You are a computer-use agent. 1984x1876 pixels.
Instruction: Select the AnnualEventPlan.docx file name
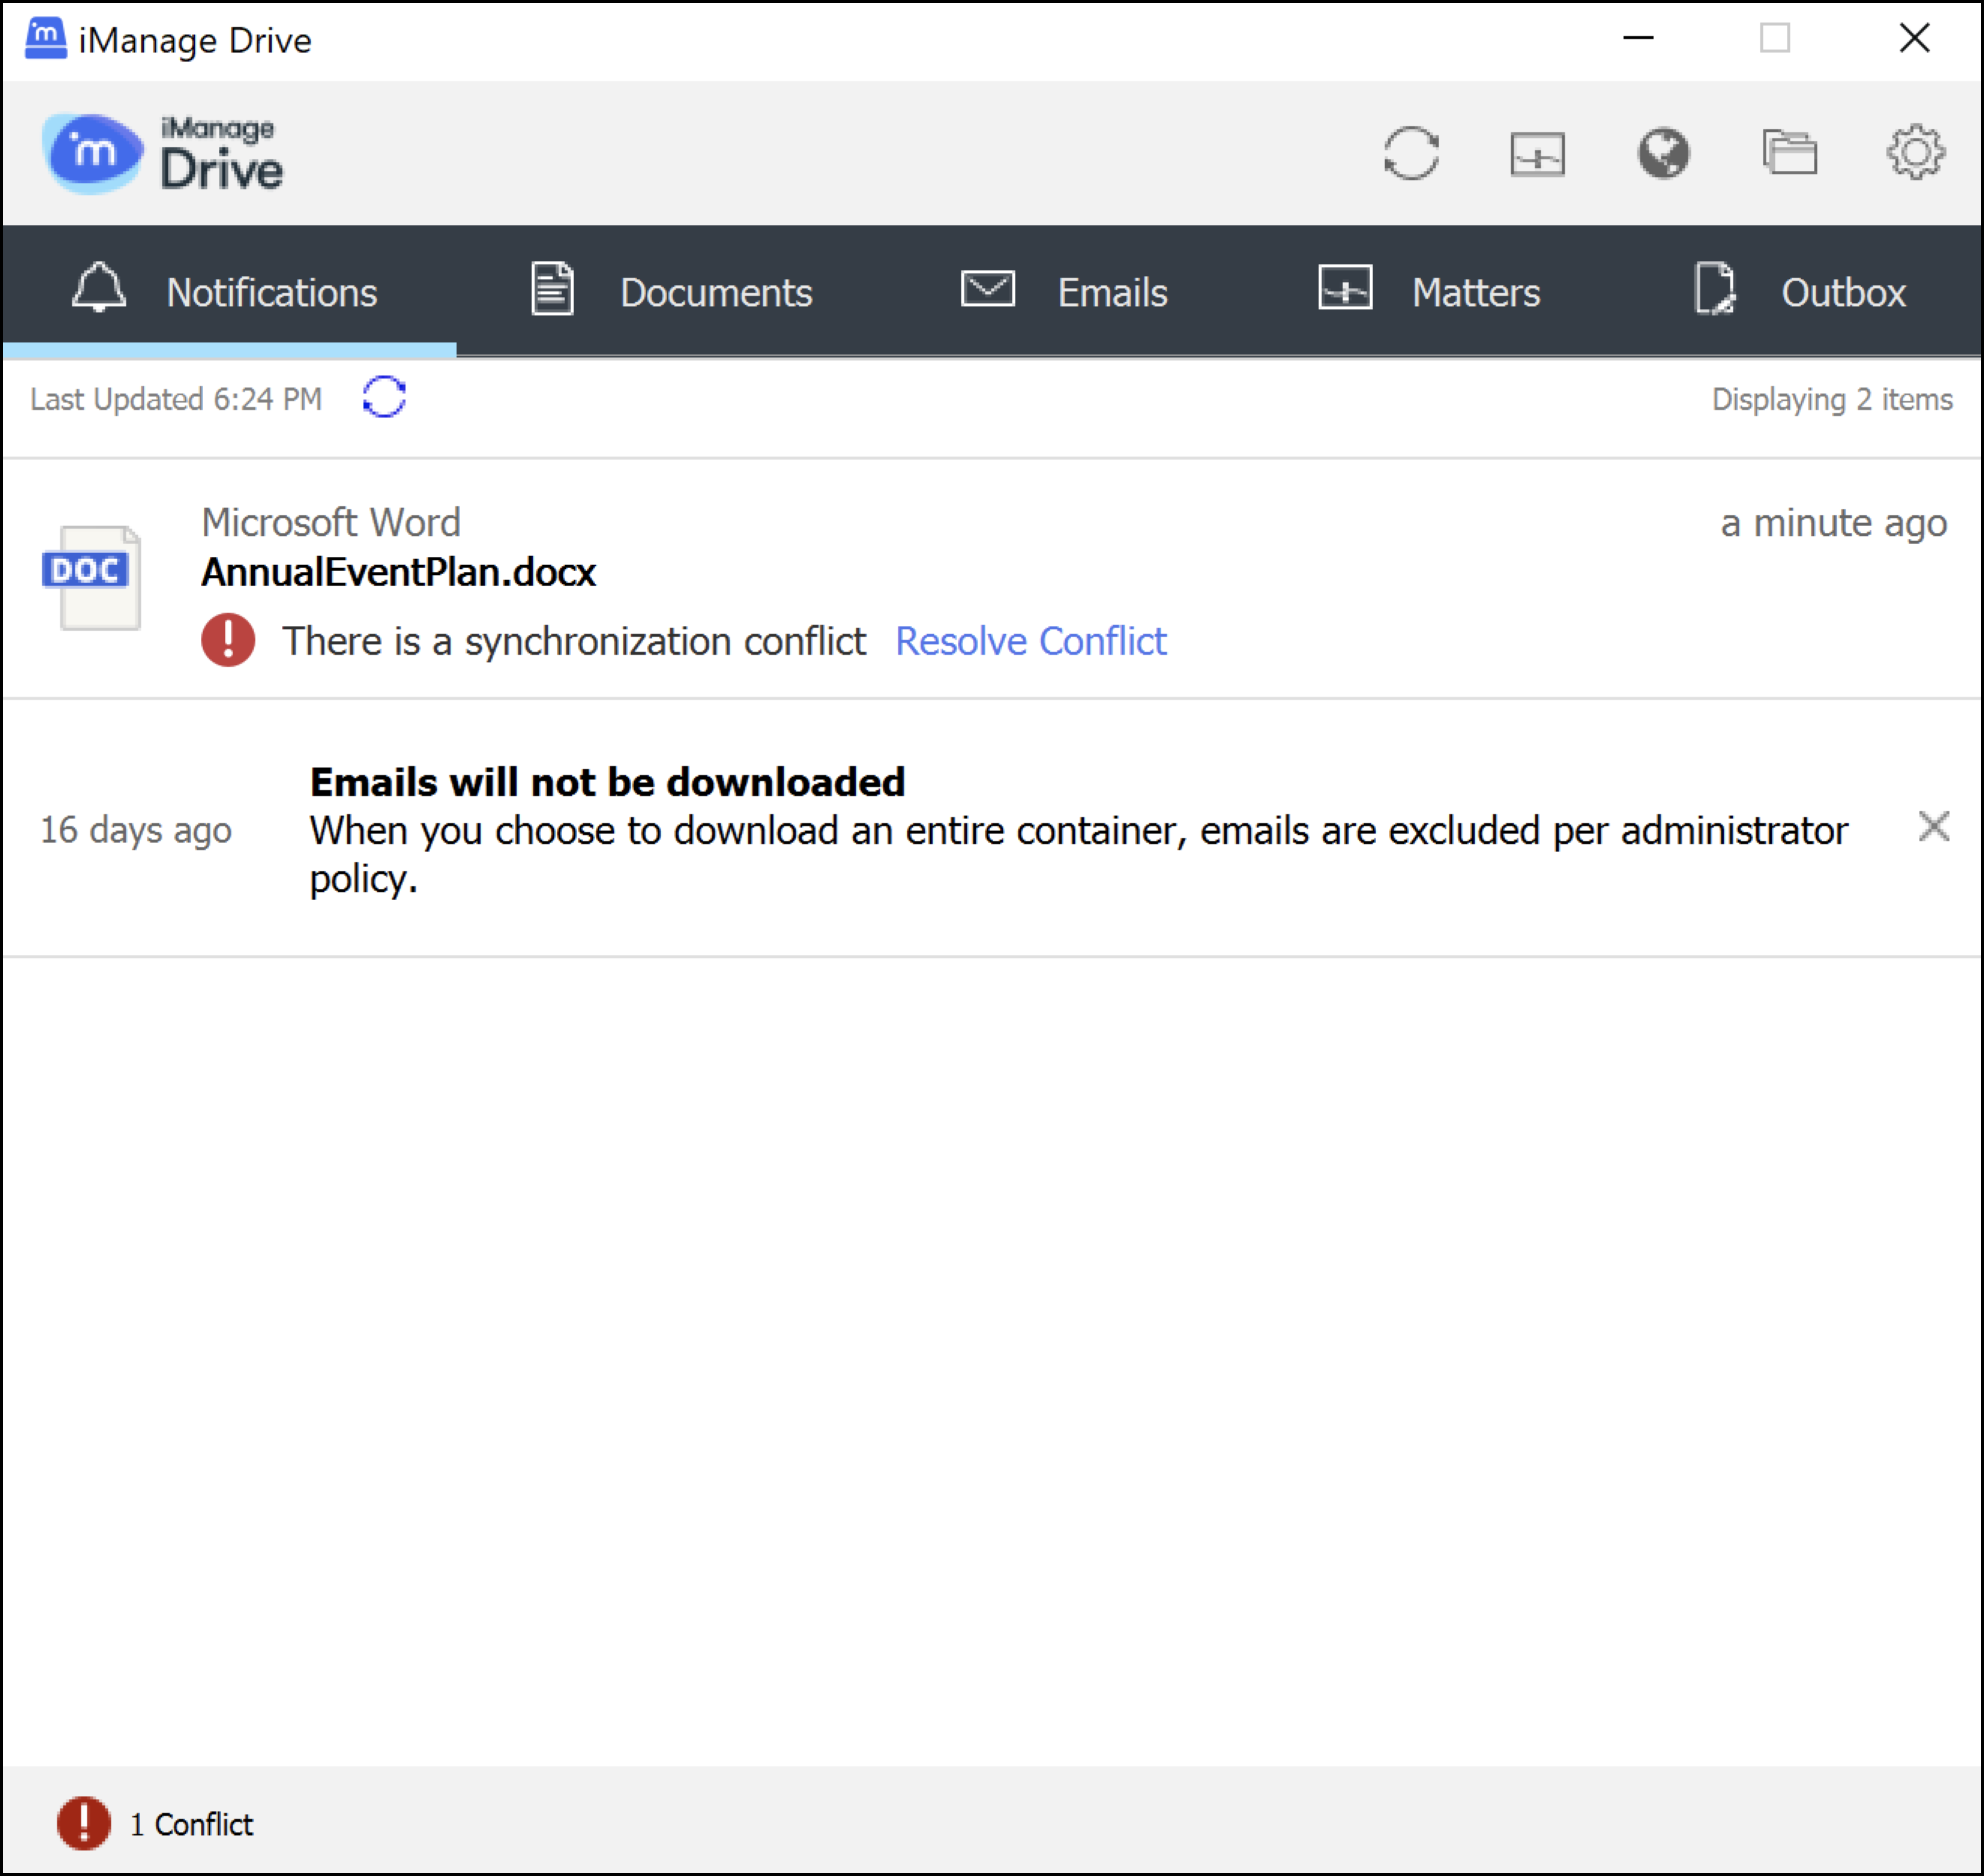pos(398,572)
